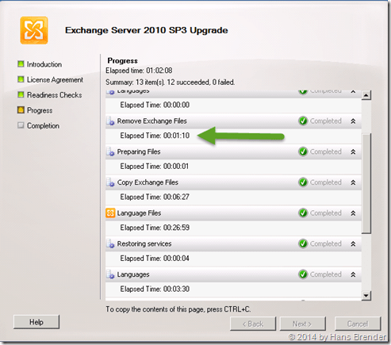Screen dimensions: 391x345
Task: Click the total Elapsed time 01:02:08 text
Action: pos(139,71)
